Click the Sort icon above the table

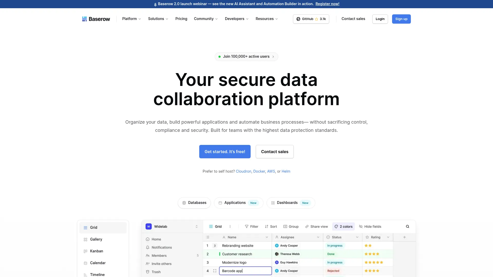point(266,226)
